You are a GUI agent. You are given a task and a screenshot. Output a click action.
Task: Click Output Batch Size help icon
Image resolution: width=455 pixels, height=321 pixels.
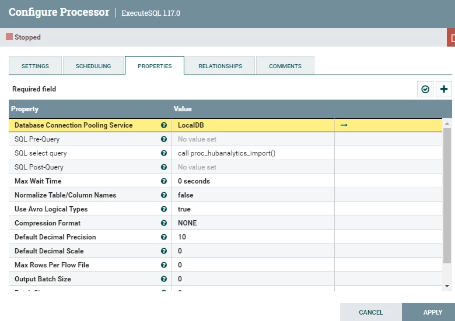click(x=164, y=279)
